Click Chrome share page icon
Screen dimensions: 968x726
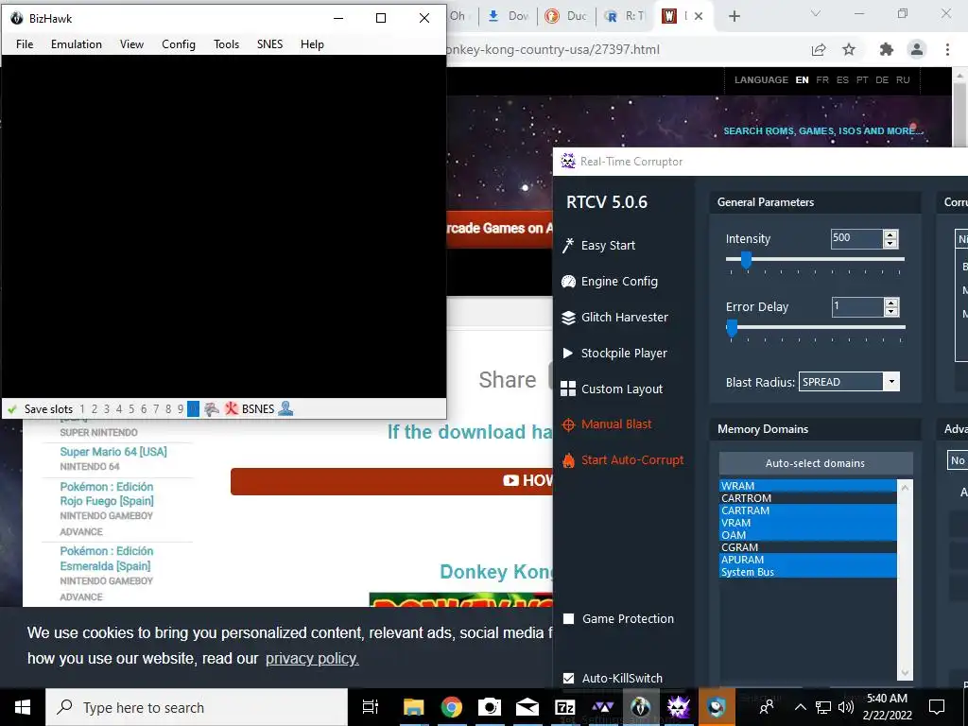(819, 49)
